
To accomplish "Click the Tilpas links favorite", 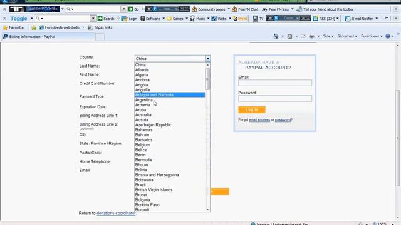I will click(x=100, y=27).
